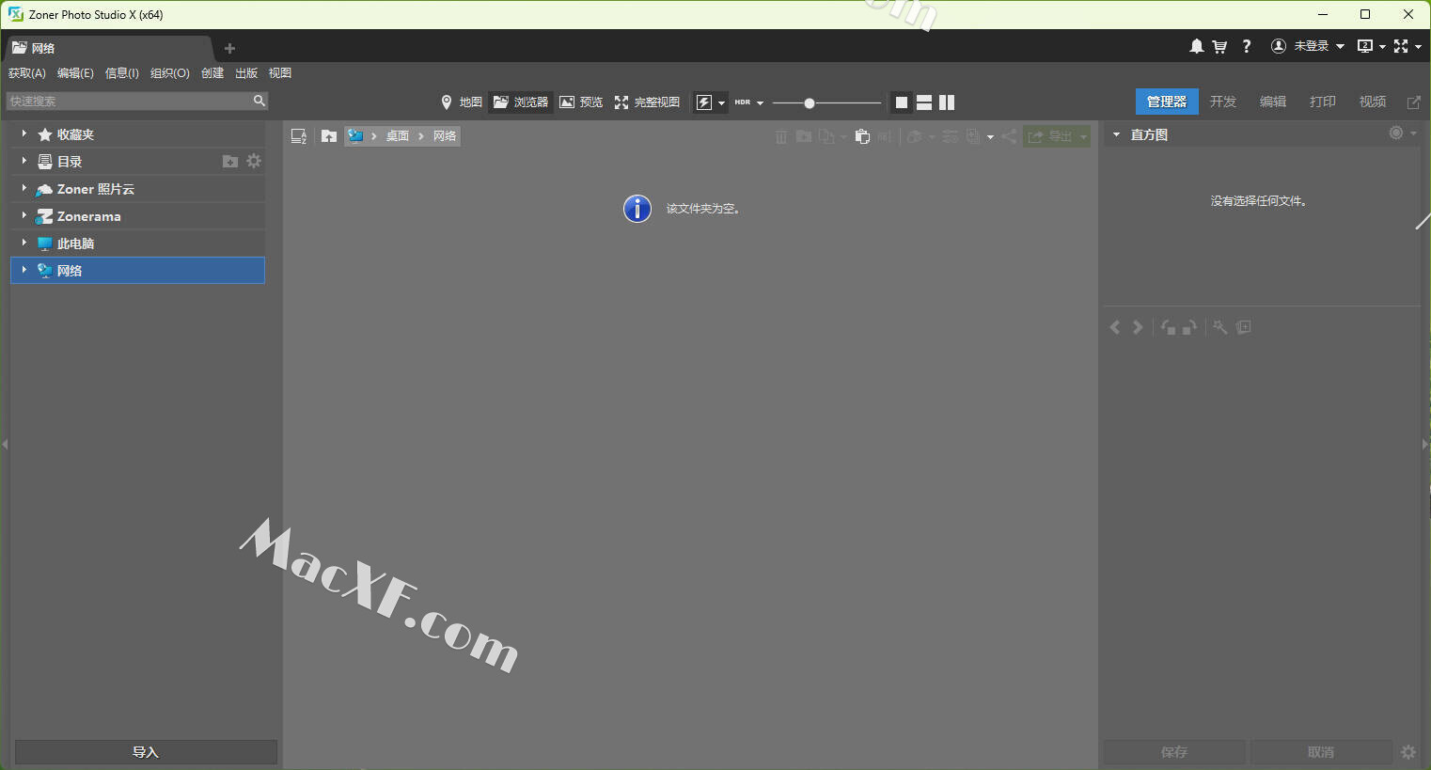The width and height of the screenshot is (1431, 770).
Task: Open the shopping cart icon
Action: click(1219, 46)
